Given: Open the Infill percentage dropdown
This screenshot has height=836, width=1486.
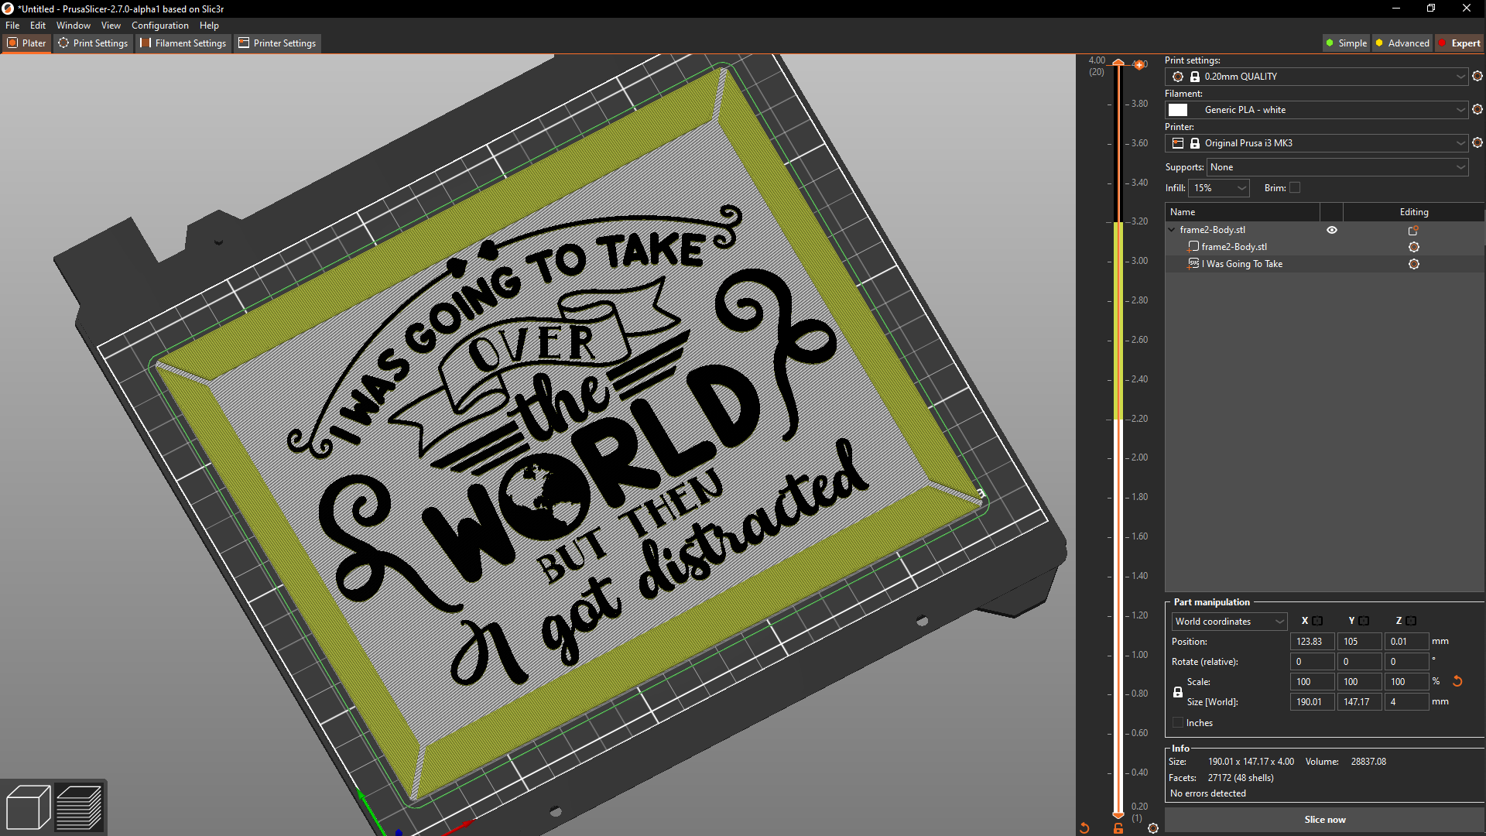Looking at the screenshot, I should point(1219,187).
